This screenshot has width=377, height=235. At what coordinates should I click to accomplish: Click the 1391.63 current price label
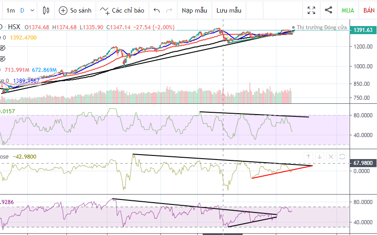coord(363,30)
